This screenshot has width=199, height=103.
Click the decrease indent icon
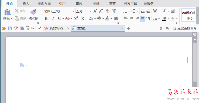[x=143, y=11]
